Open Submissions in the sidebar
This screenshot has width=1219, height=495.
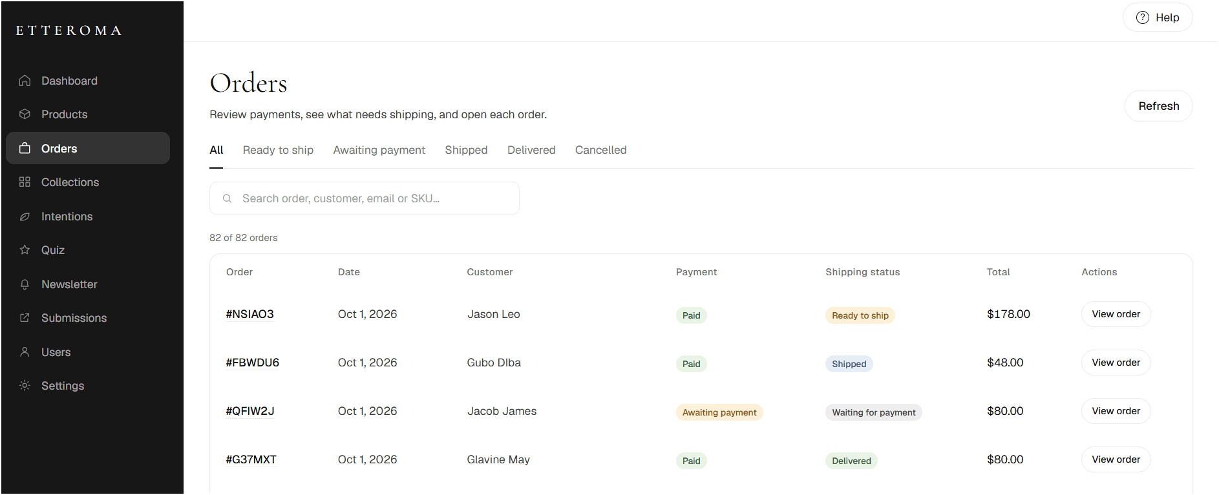click(x=88, y=318)
